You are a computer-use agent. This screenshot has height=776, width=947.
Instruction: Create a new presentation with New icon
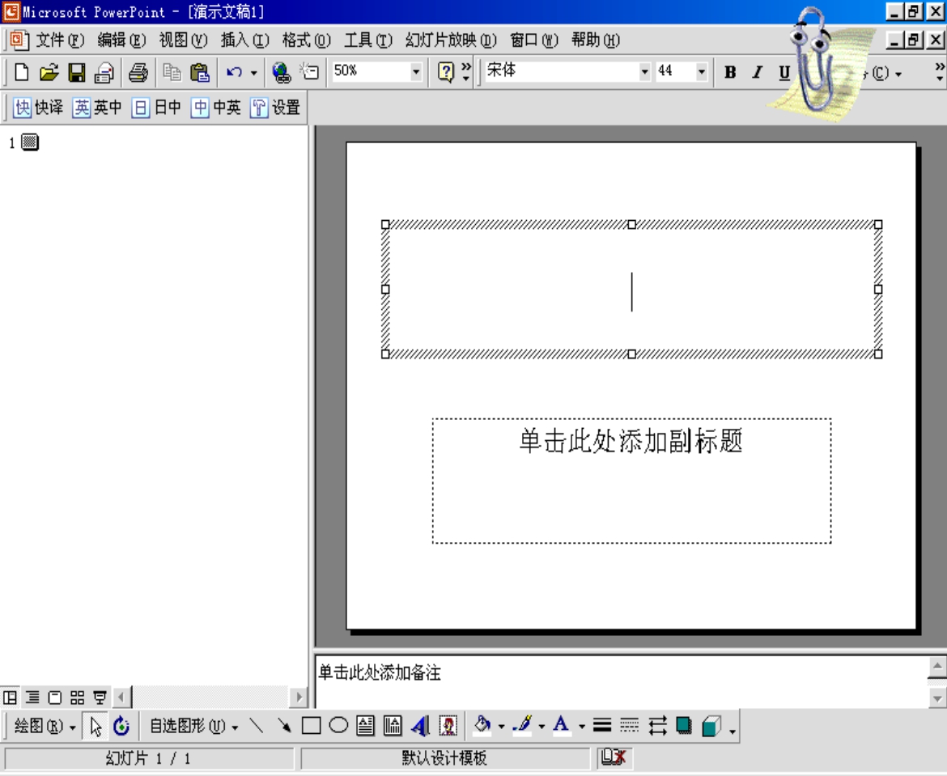pyautogui.click(x=21, y=73)
